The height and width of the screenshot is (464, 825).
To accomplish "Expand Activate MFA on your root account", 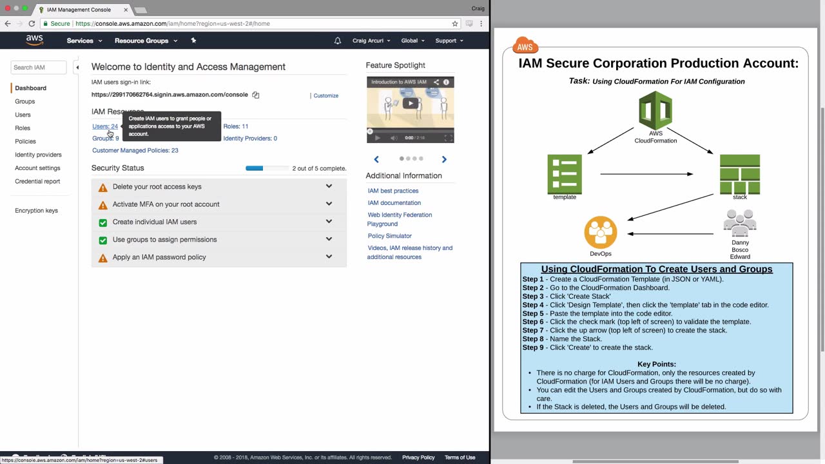I will [329, 204].
